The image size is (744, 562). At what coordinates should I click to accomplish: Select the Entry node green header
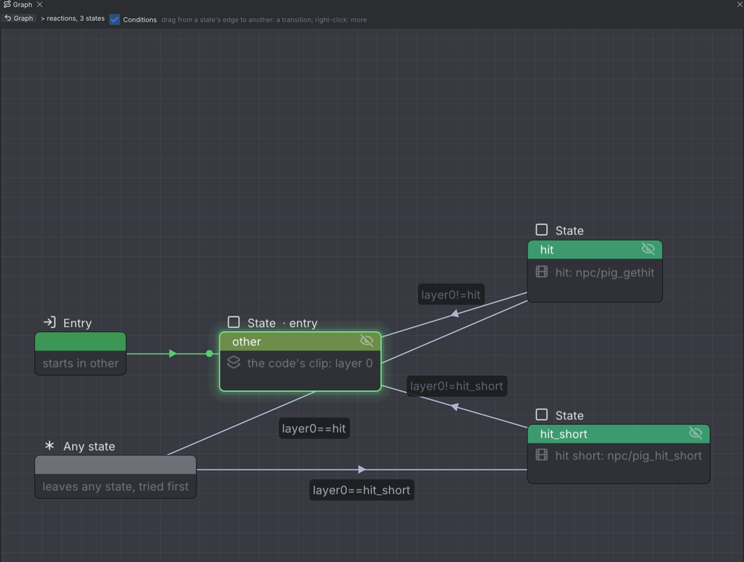click(80, 342)
